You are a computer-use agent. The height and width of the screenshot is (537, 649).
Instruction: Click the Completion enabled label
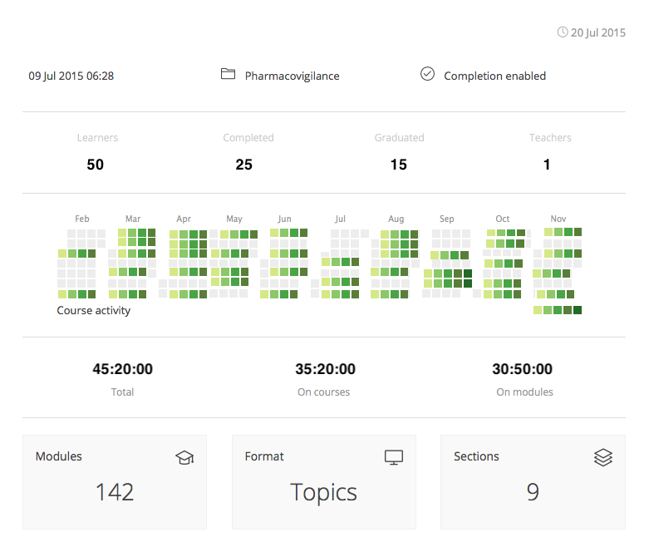494,76
